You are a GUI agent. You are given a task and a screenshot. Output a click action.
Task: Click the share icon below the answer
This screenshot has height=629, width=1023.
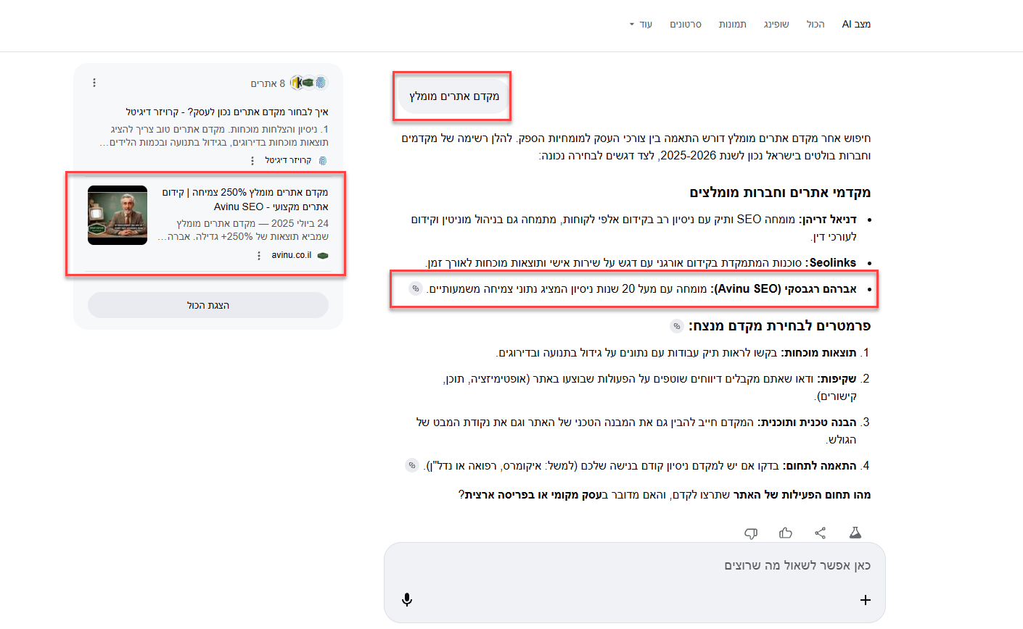[821, 533]
